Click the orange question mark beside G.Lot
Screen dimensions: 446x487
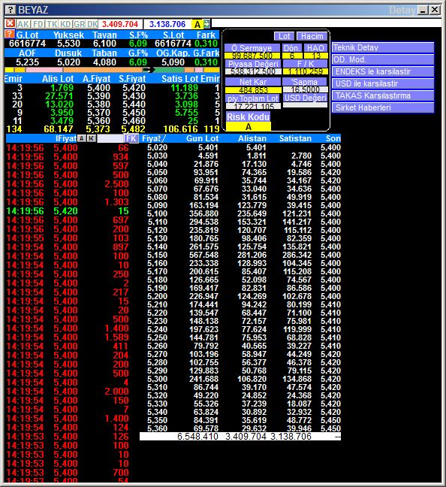click(x=11, y=34)
